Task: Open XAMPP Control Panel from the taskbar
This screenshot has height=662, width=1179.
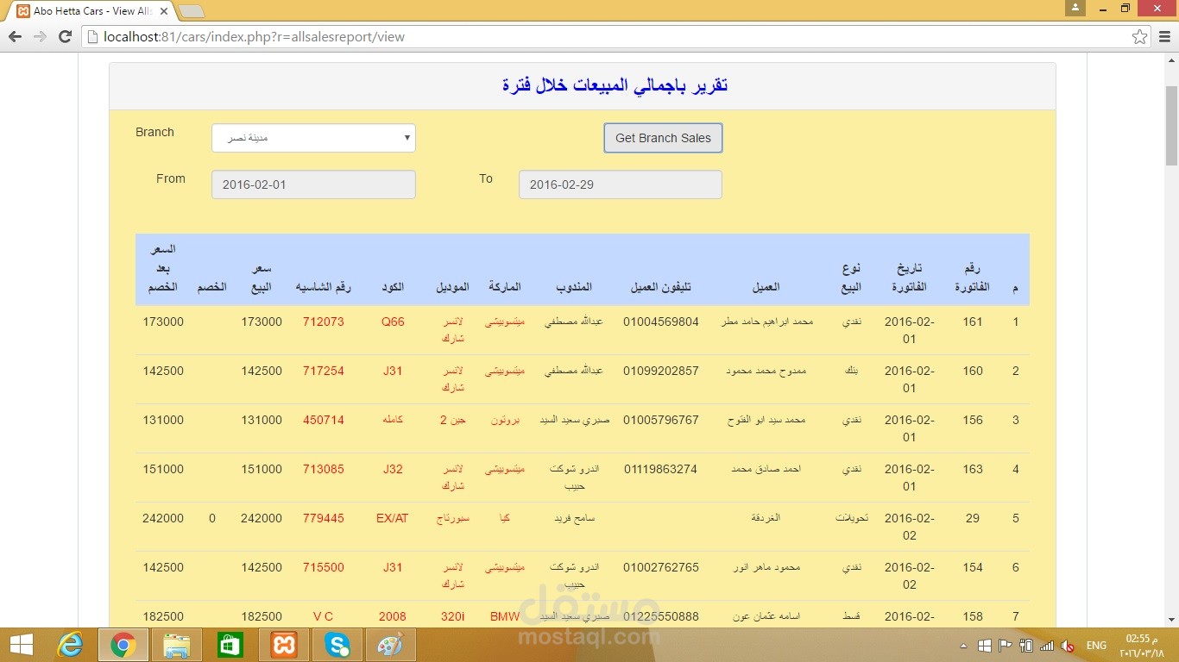Action: point(282,645)
